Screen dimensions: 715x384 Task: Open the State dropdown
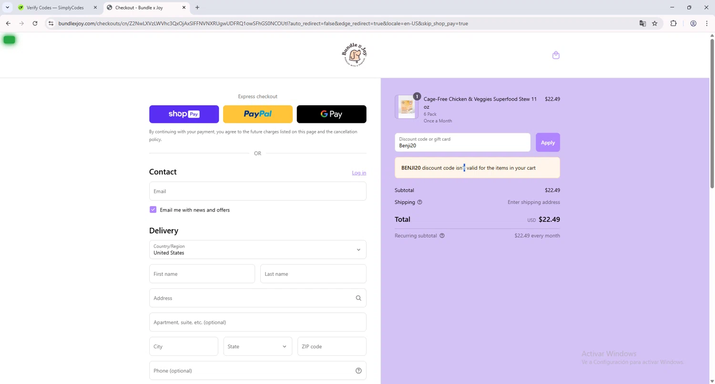(x=258, y=346)
